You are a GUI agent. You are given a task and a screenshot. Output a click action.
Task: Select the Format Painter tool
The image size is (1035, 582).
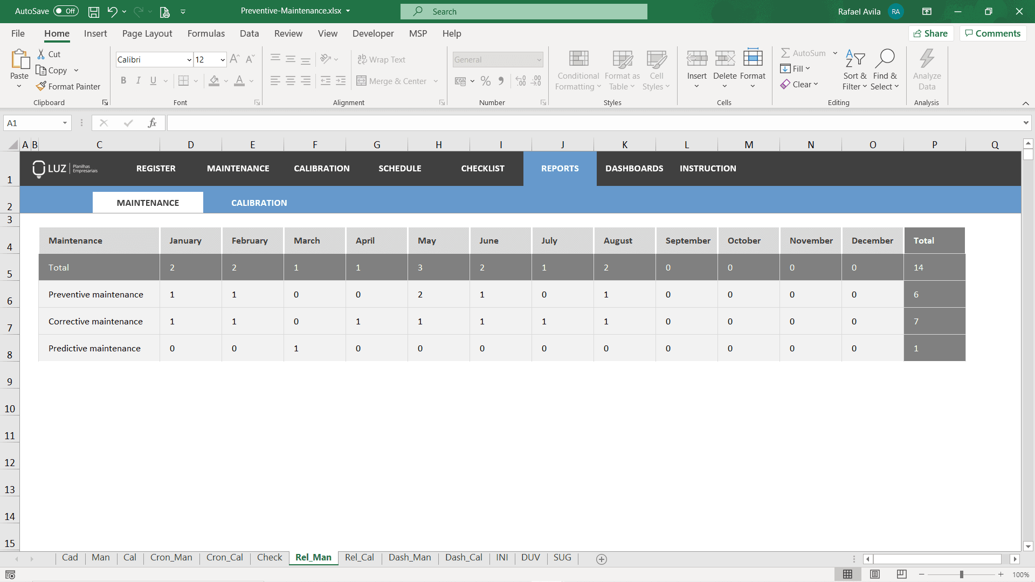(x=68, y=86)
